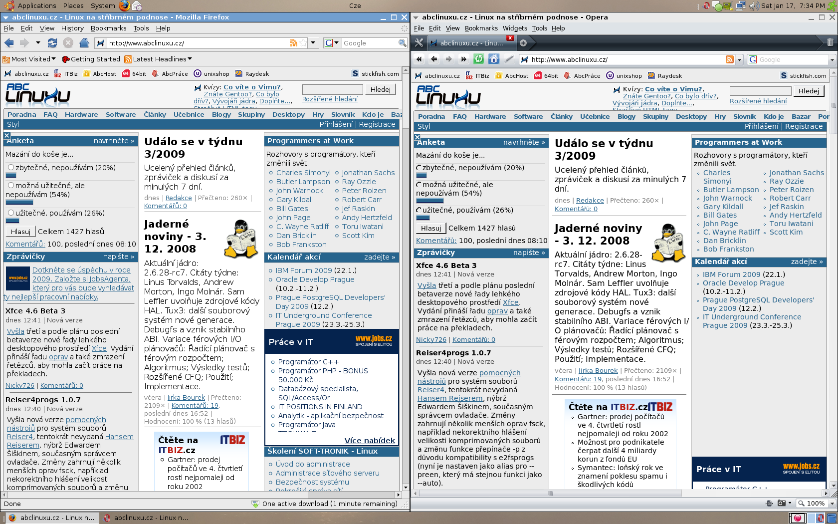Click Opera Fast forward button

point(464,59)
